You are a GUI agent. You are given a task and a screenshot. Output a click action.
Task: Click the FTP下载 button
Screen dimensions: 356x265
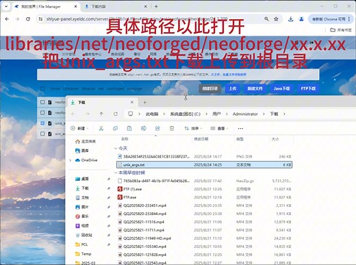click(308, 88)
